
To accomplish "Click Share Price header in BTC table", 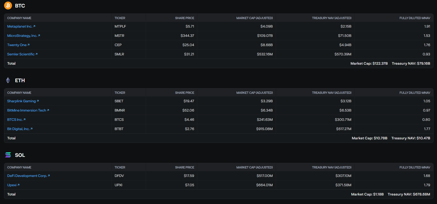I will tap(185, 18).
